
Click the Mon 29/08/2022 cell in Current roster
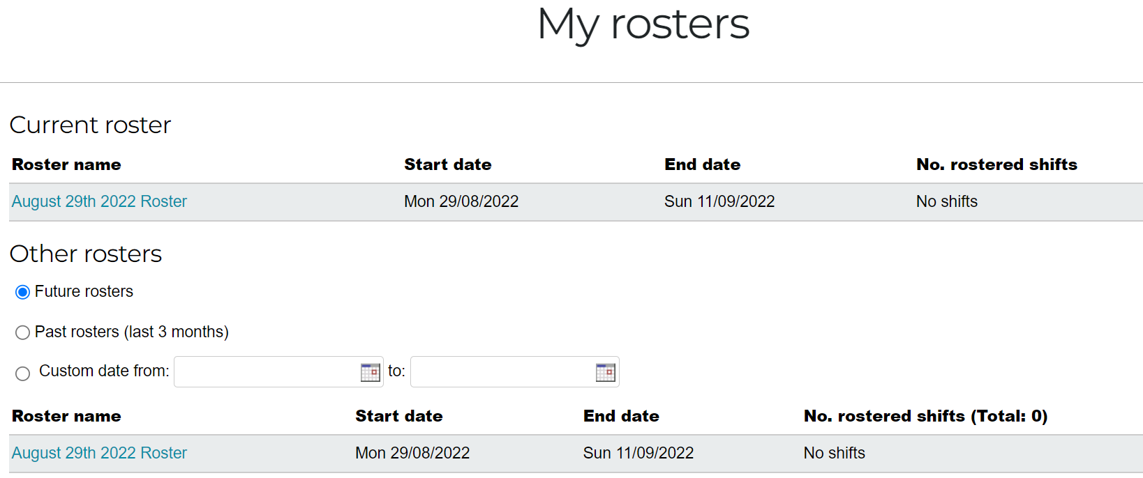(461, 201)
